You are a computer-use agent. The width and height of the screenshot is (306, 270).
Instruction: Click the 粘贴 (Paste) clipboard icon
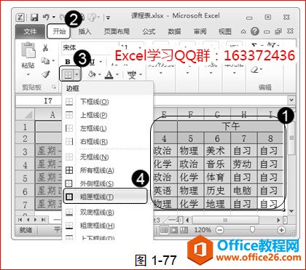28,51
